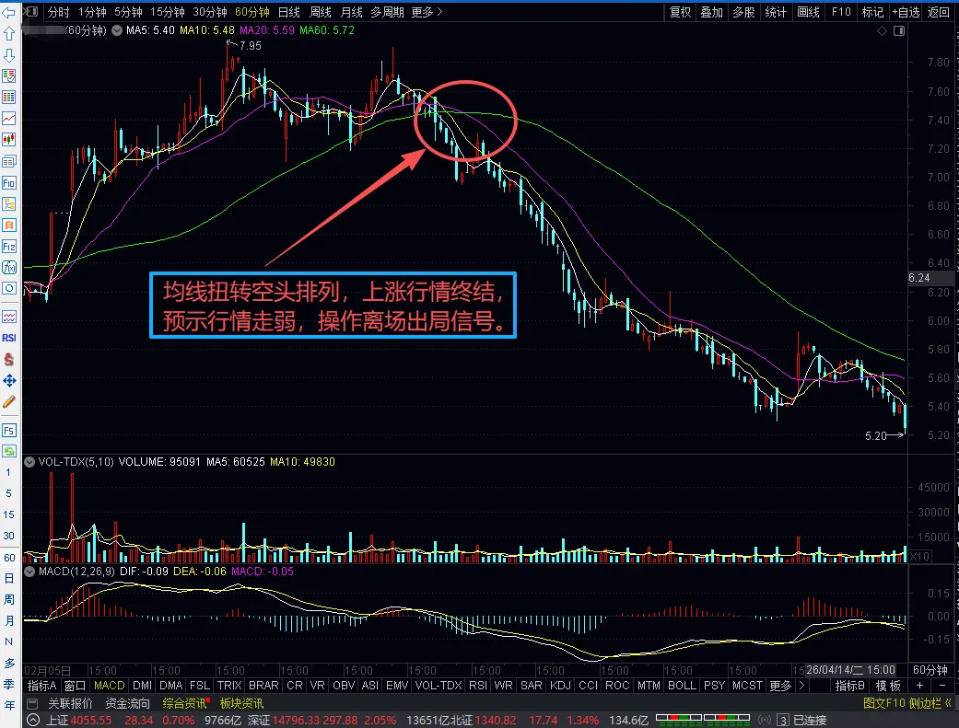Click the F5 icon in sidebar

9,431
